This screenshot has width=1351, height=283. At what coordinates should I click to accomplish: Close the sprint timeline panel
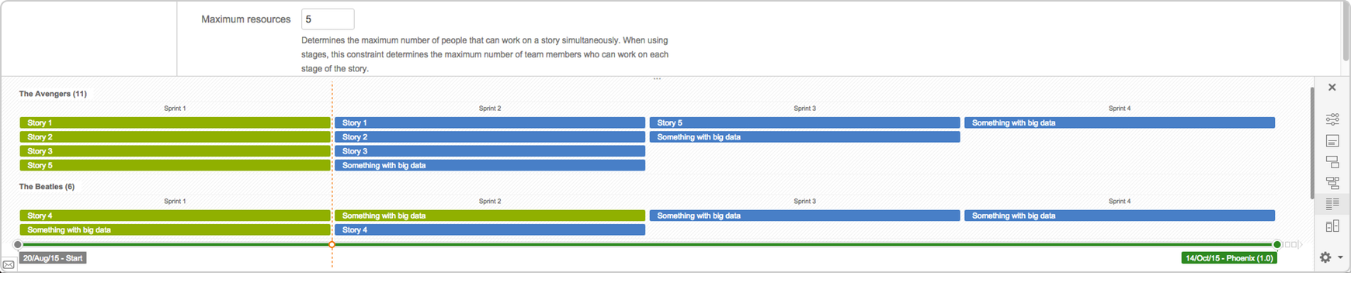pyautogui.click(x=1332, y=88)
